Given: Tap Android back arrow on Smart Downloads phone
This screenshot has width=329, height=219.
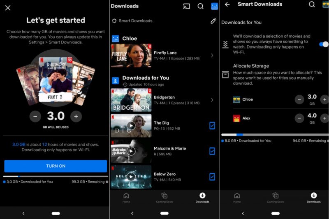Looking at the screenshot, I should tap(243, 213).
